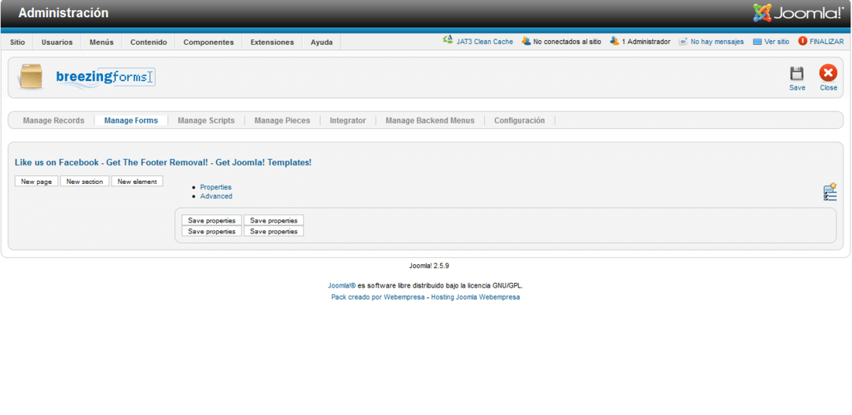Open the Contenido menu
852x415 pixels.
149,43
